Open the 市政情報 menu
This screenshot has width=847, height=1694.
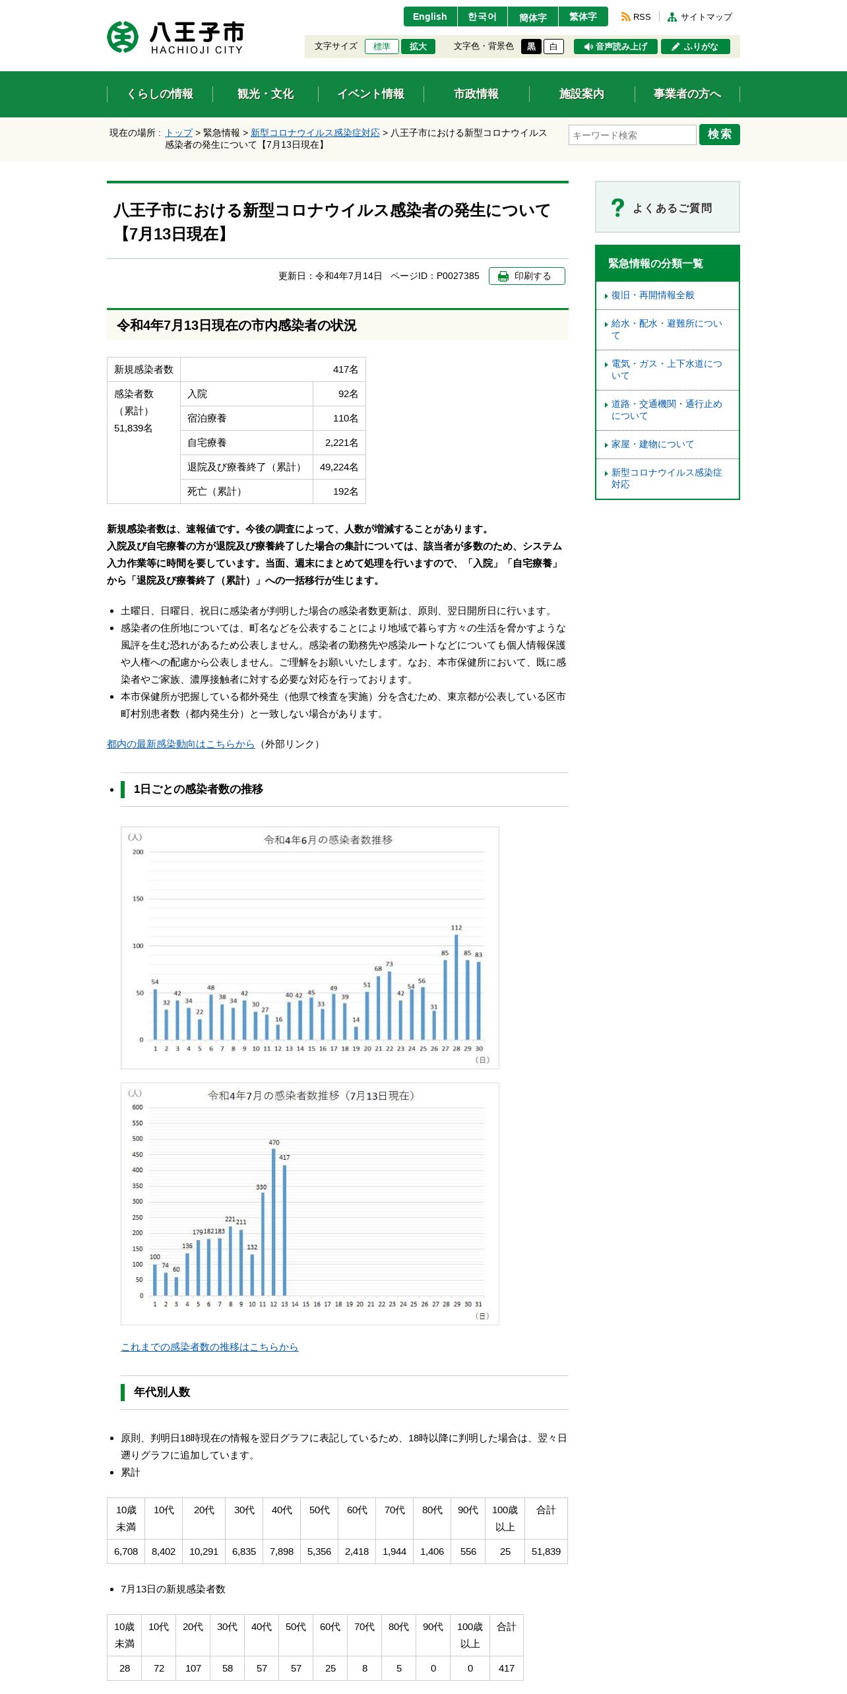coord(476,94)
